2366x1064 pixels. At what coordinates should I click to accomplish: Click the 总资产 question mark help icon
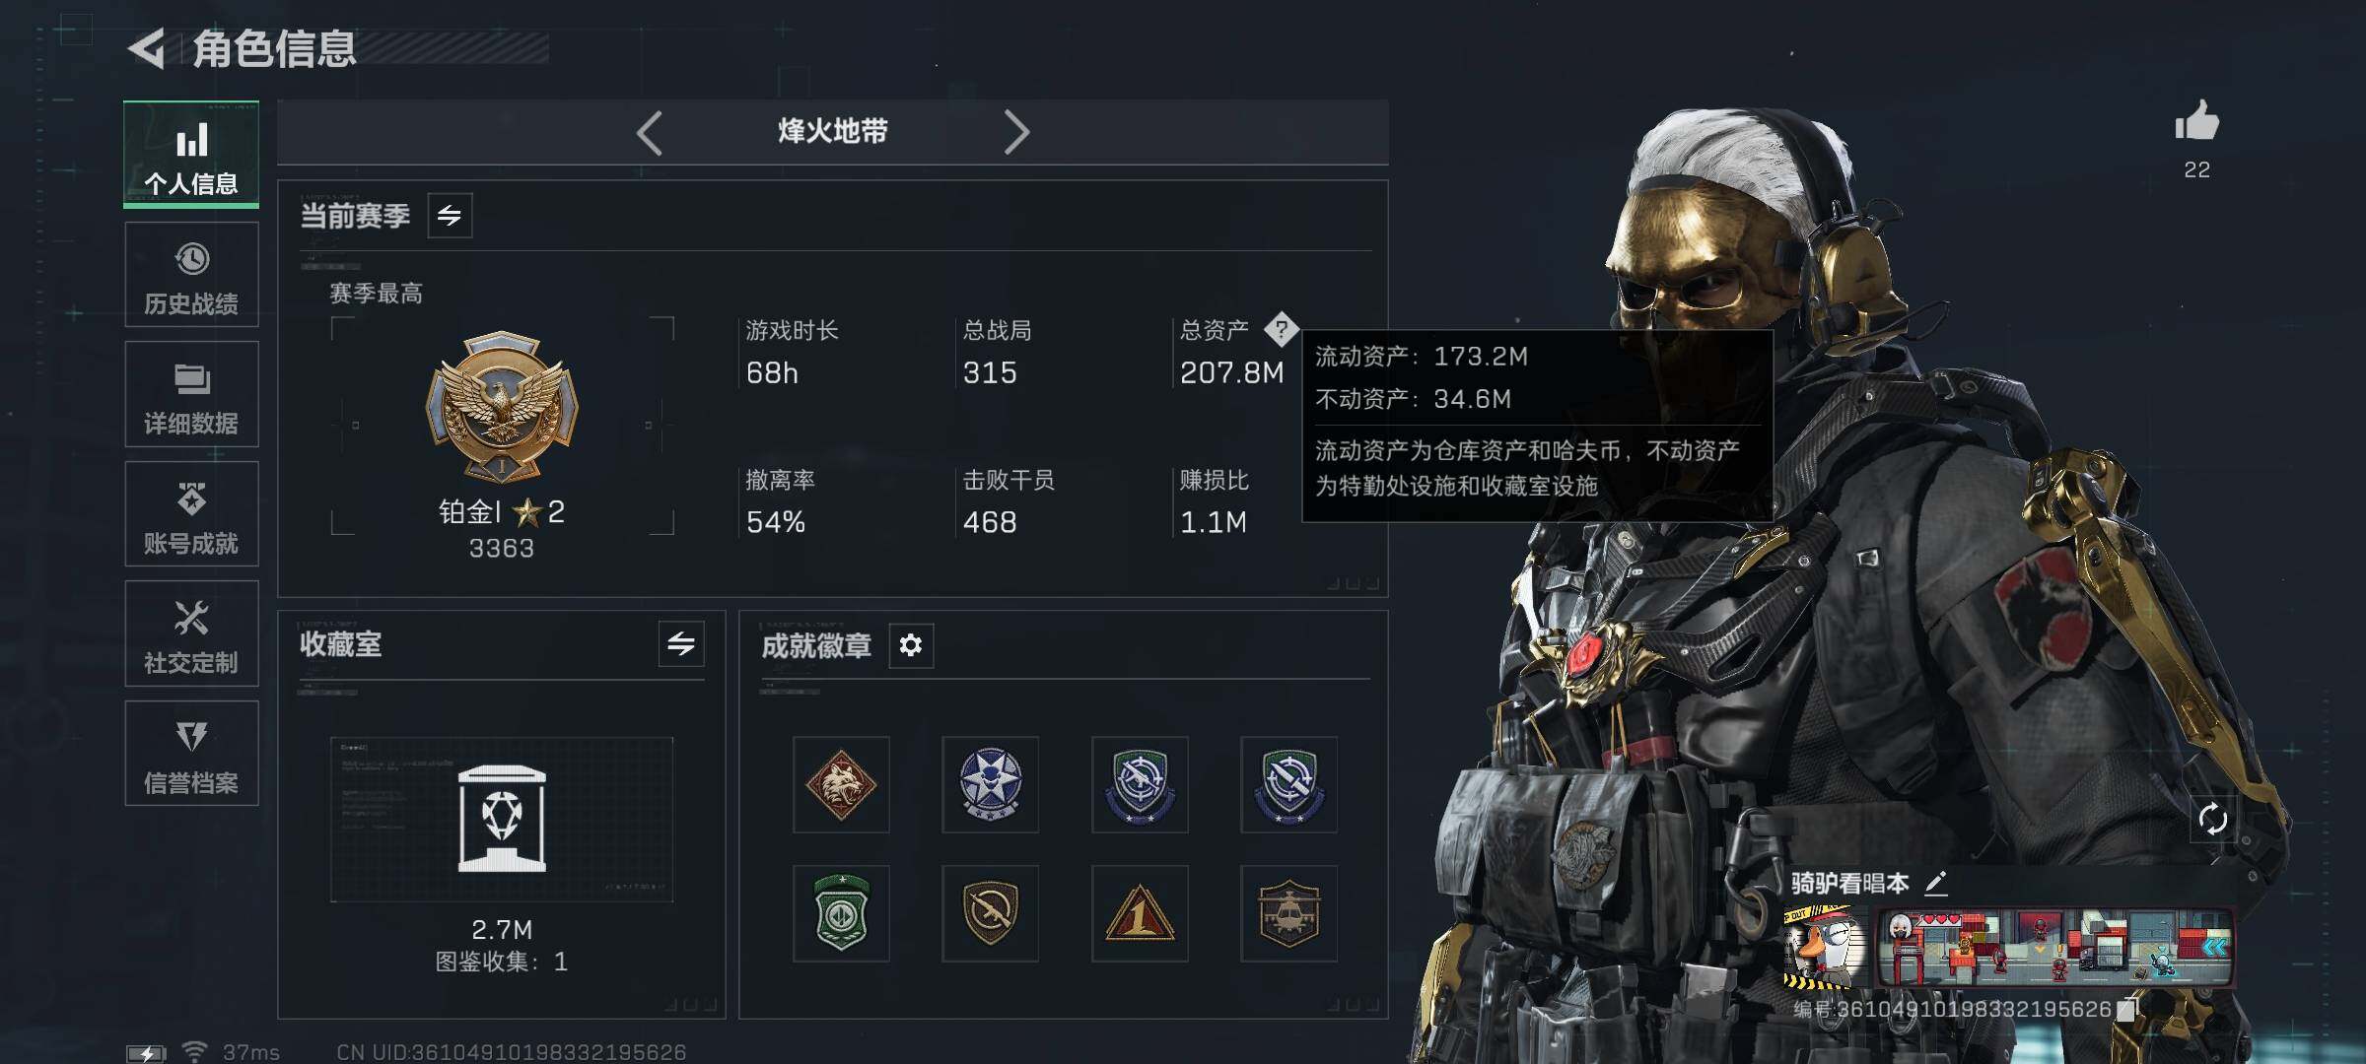tap(1282, 330)
